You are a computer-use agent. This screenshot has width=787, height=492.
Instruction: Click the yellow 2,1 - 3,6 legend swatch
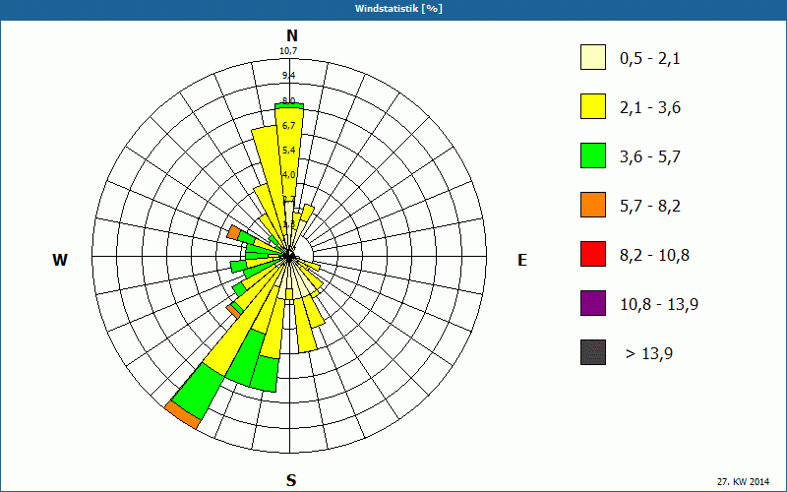tap(593, 106)
